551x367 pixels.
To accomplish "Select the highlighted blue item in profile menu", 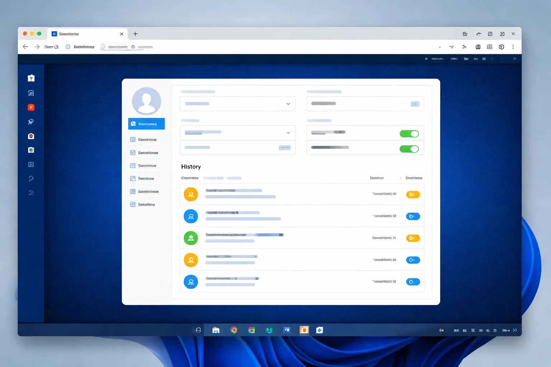I will [x=146, y=124].
